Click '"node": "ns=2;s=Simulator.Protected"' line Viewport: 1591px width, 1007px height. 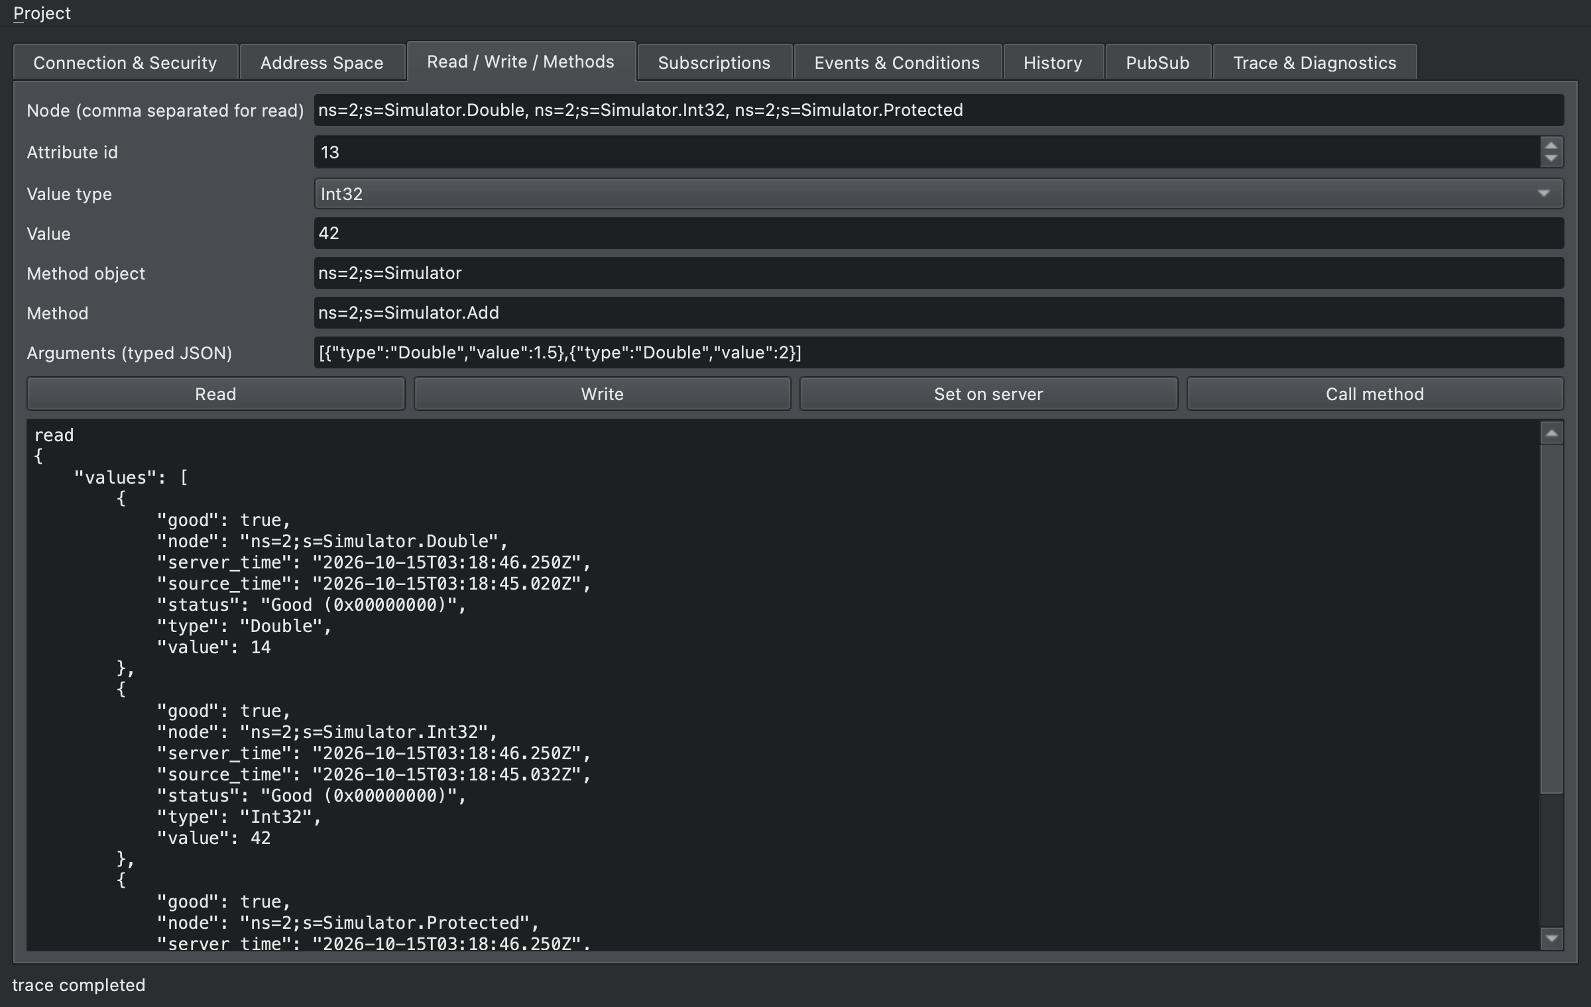pos(348,923)
